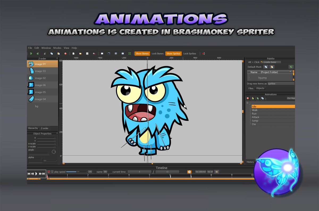Select the Attack animation
The height and width of the screenshot is (211, 319).
(x=273, y=117)
